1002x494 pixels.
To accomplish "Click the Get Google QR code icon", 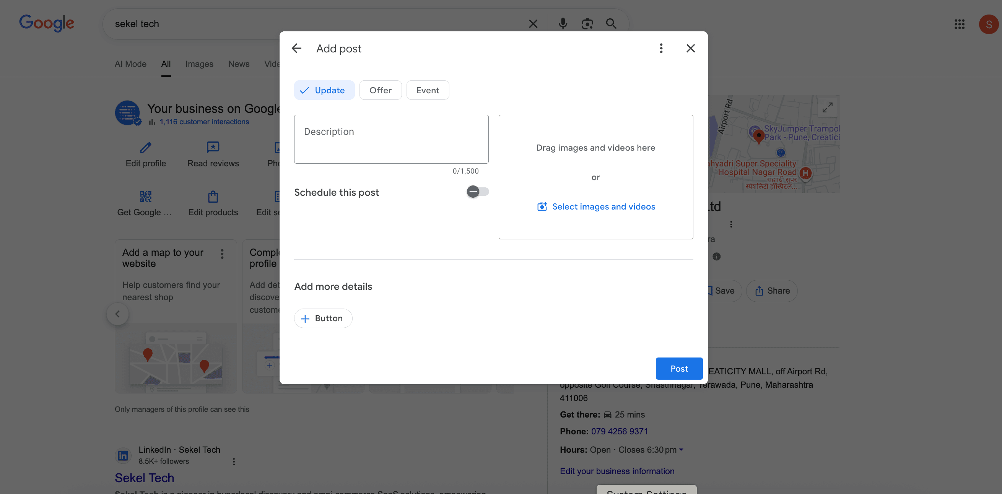I will tap(145, 197).
